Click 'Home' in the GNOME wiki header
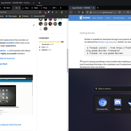Viewport: 131px width, 131px height. pos(108,18)
